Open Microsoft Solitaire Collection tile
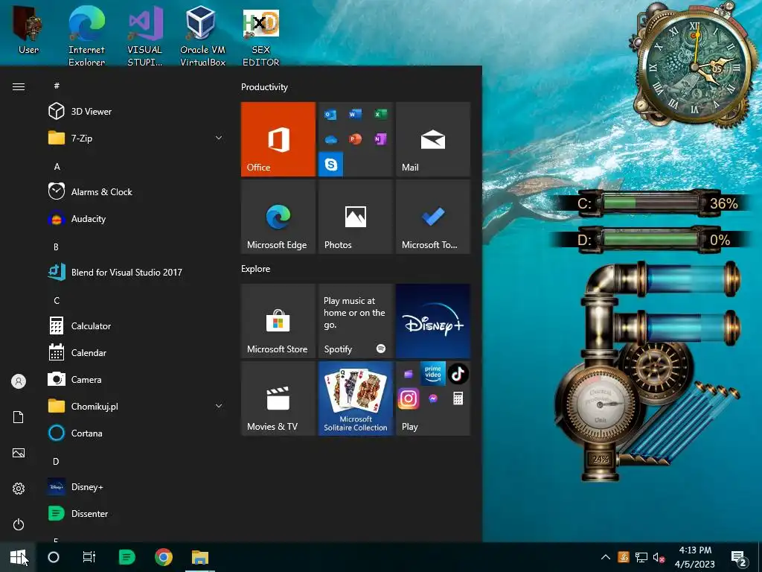762x572 pixels. [355, 398]
